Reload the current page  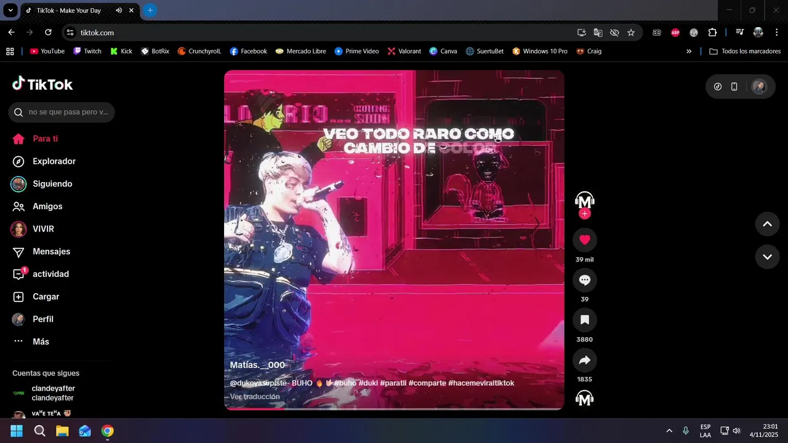coord(48,33)
